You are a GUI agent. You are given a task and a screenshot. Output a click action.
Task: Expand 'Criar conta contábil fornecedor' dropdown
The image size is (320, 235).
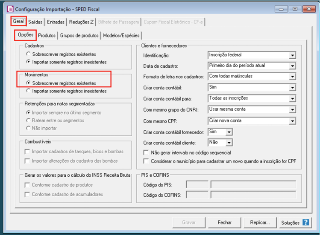[229, 132]
